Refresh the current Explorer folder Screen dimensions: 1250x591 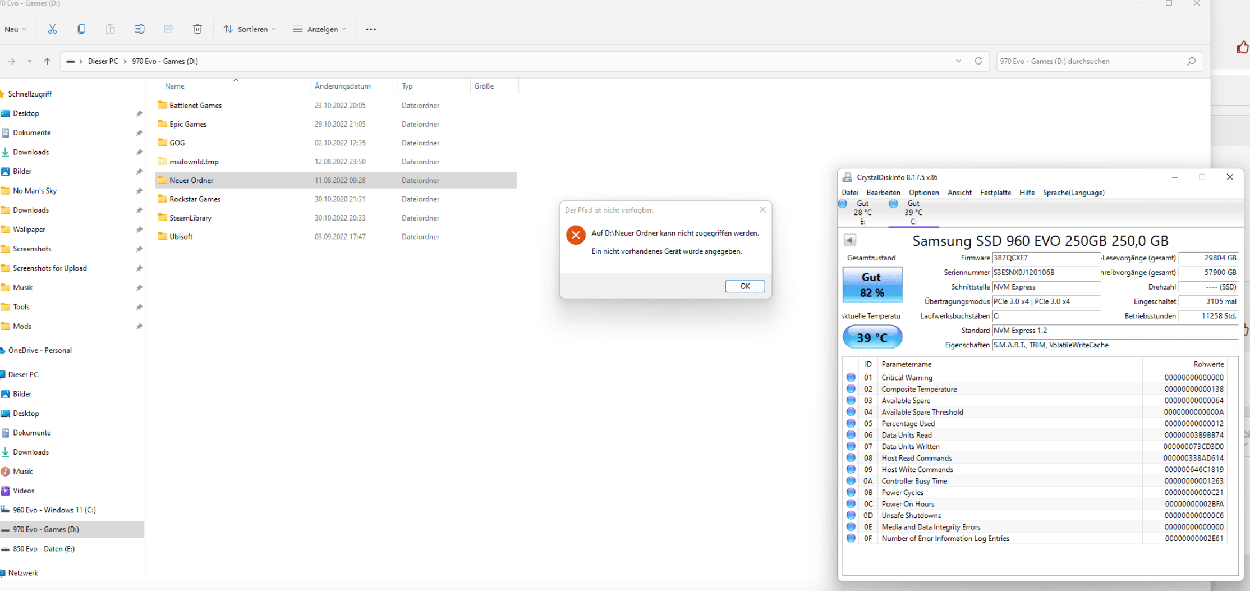coord(978,61)
